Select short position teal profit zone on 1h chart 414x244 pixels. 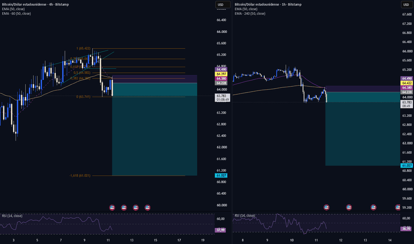pos(363,129)
